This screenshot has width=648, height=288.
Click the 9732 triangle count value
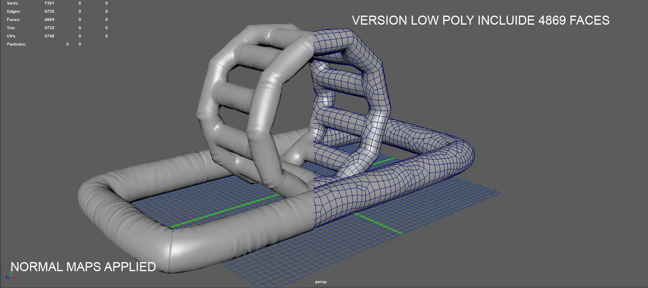(x=49, y=28)
